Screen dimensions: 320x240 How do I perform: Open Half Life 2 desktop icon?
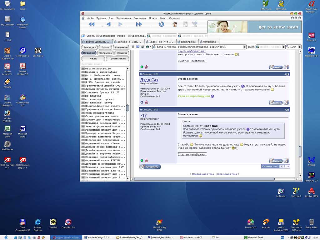coord(296,192)
